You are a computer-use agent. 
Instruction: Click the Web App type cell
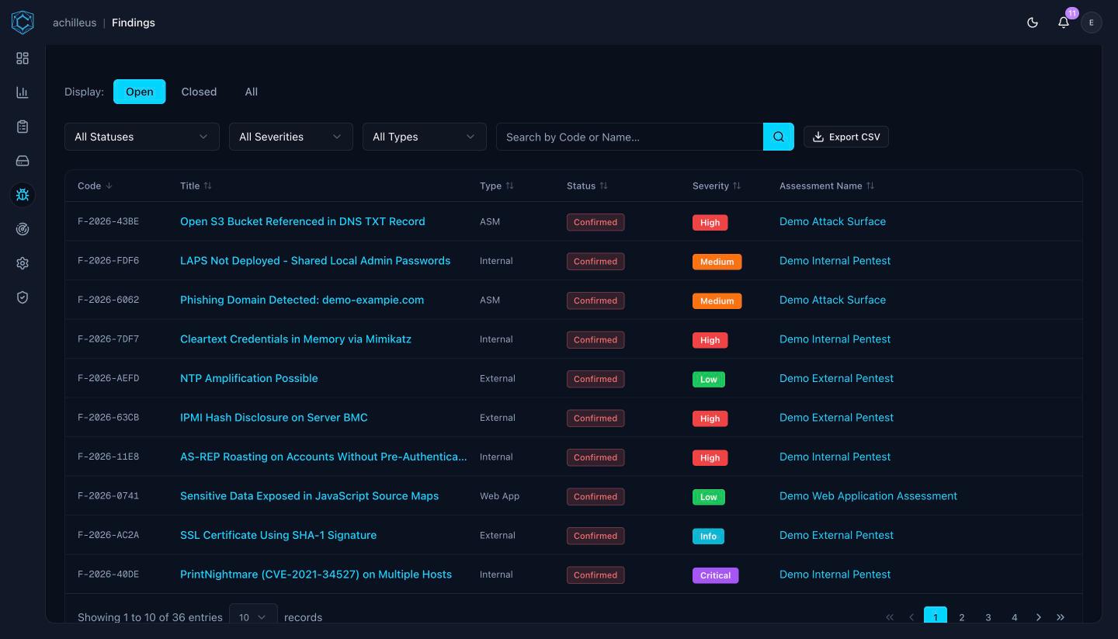coord(500,496)
